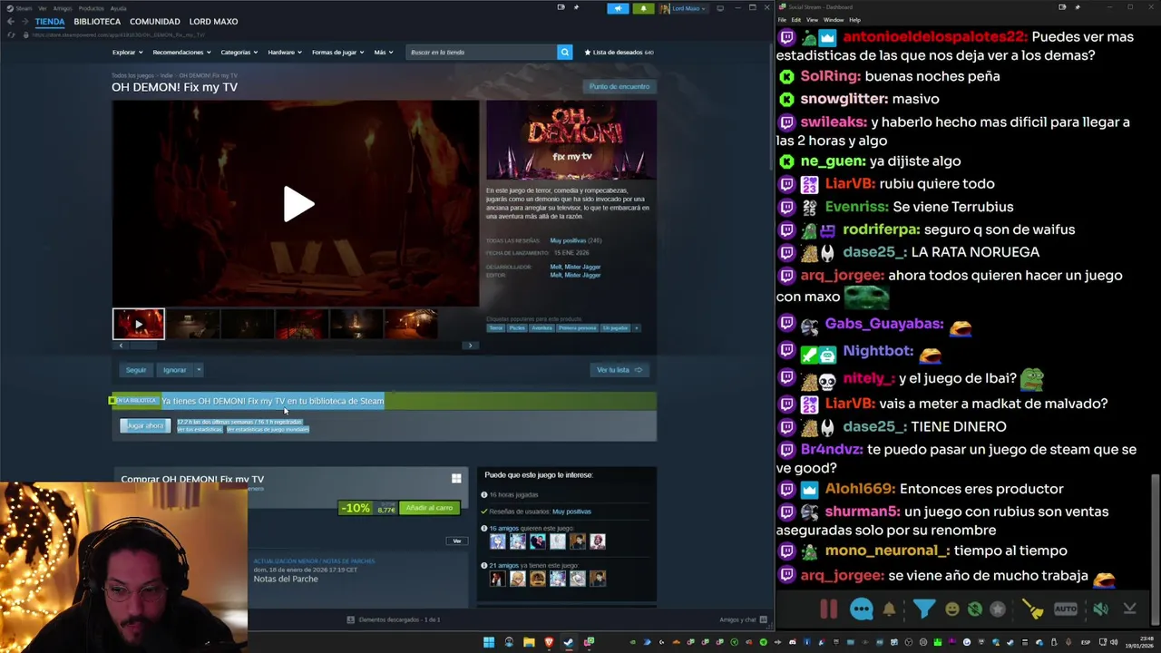Image resolution: width=1161 pixels, height=653 pixels.
Task: Expand the Formas de jugar dropdown
Action: 337,53
